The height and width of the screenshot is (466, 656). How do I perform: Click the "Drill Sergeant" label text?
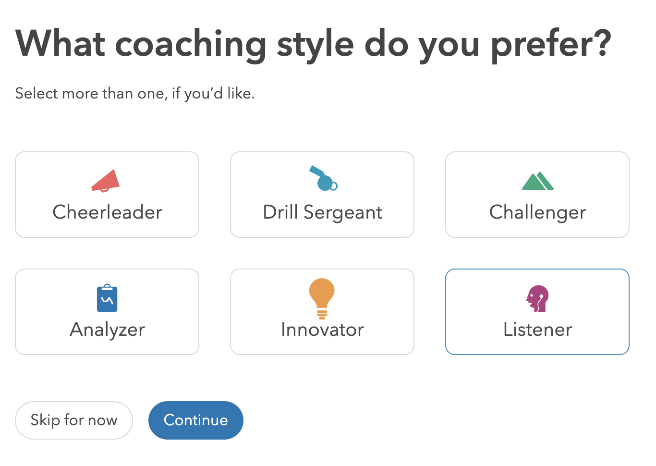323,212
